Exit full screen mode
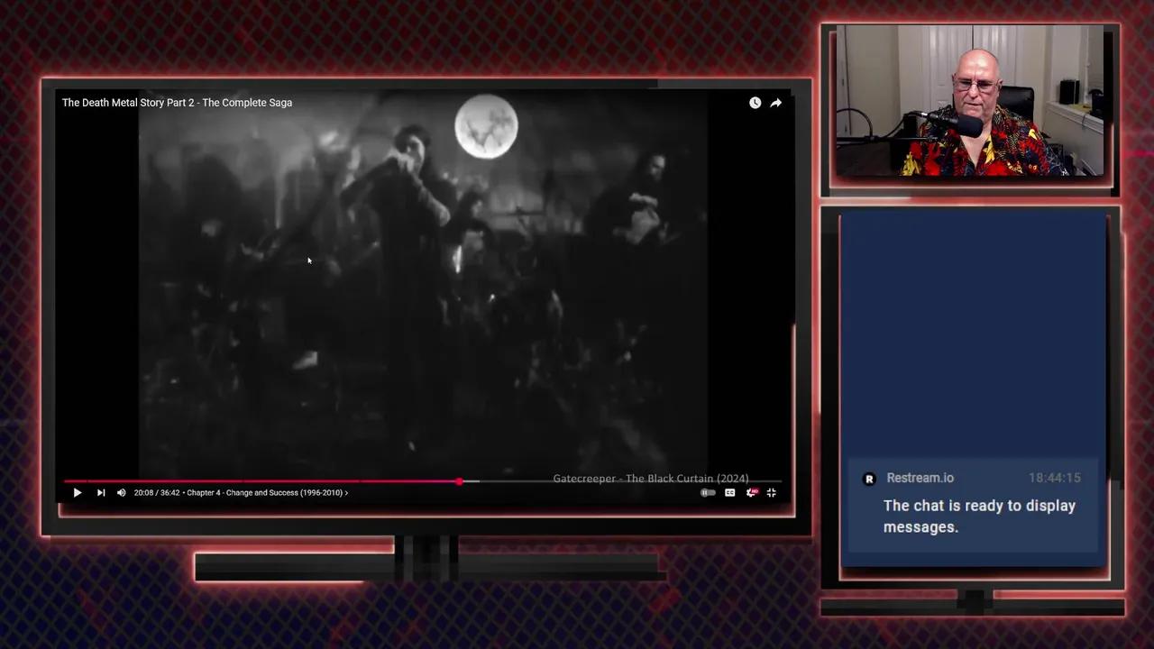The height and width of the screenshot is (649, 1154). pyautogui.click(x=772, y=493)
